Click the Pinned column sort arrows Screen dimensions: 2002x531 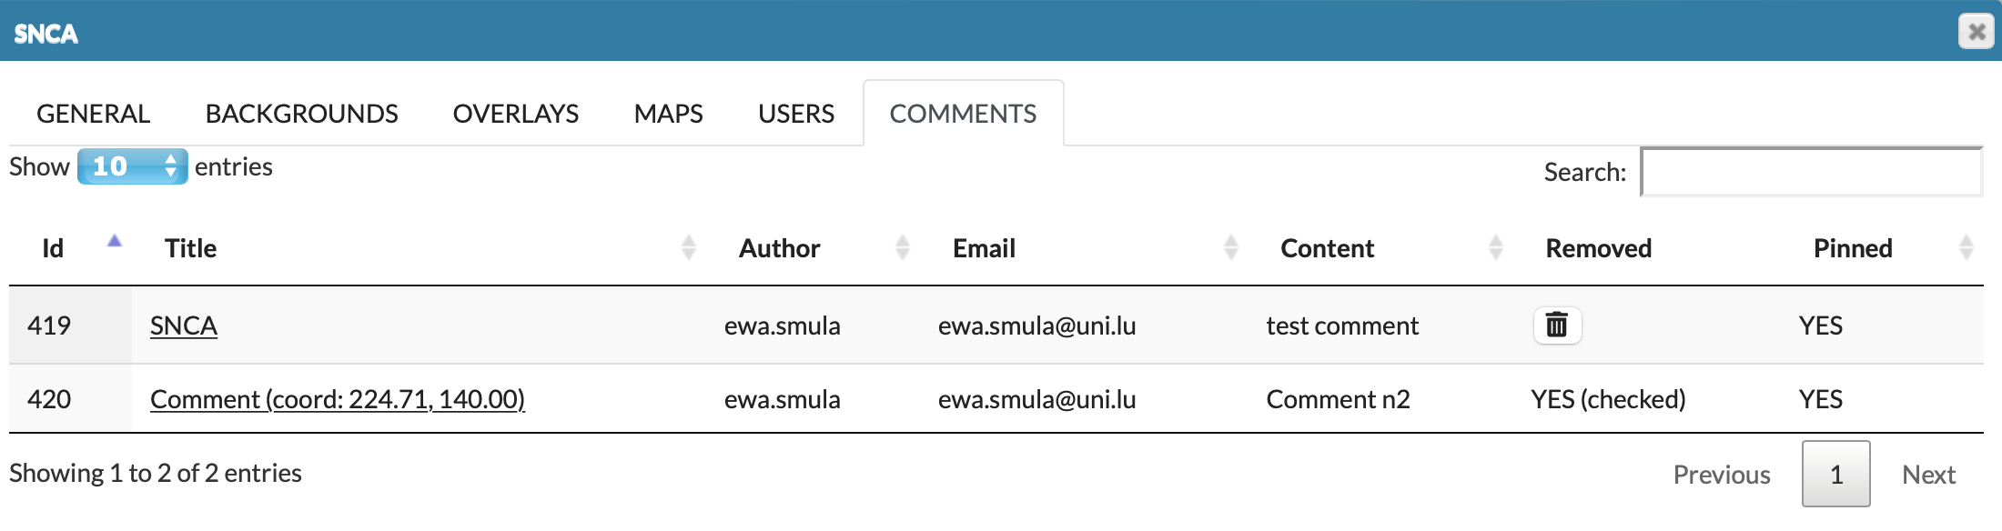click(1966, 247)
